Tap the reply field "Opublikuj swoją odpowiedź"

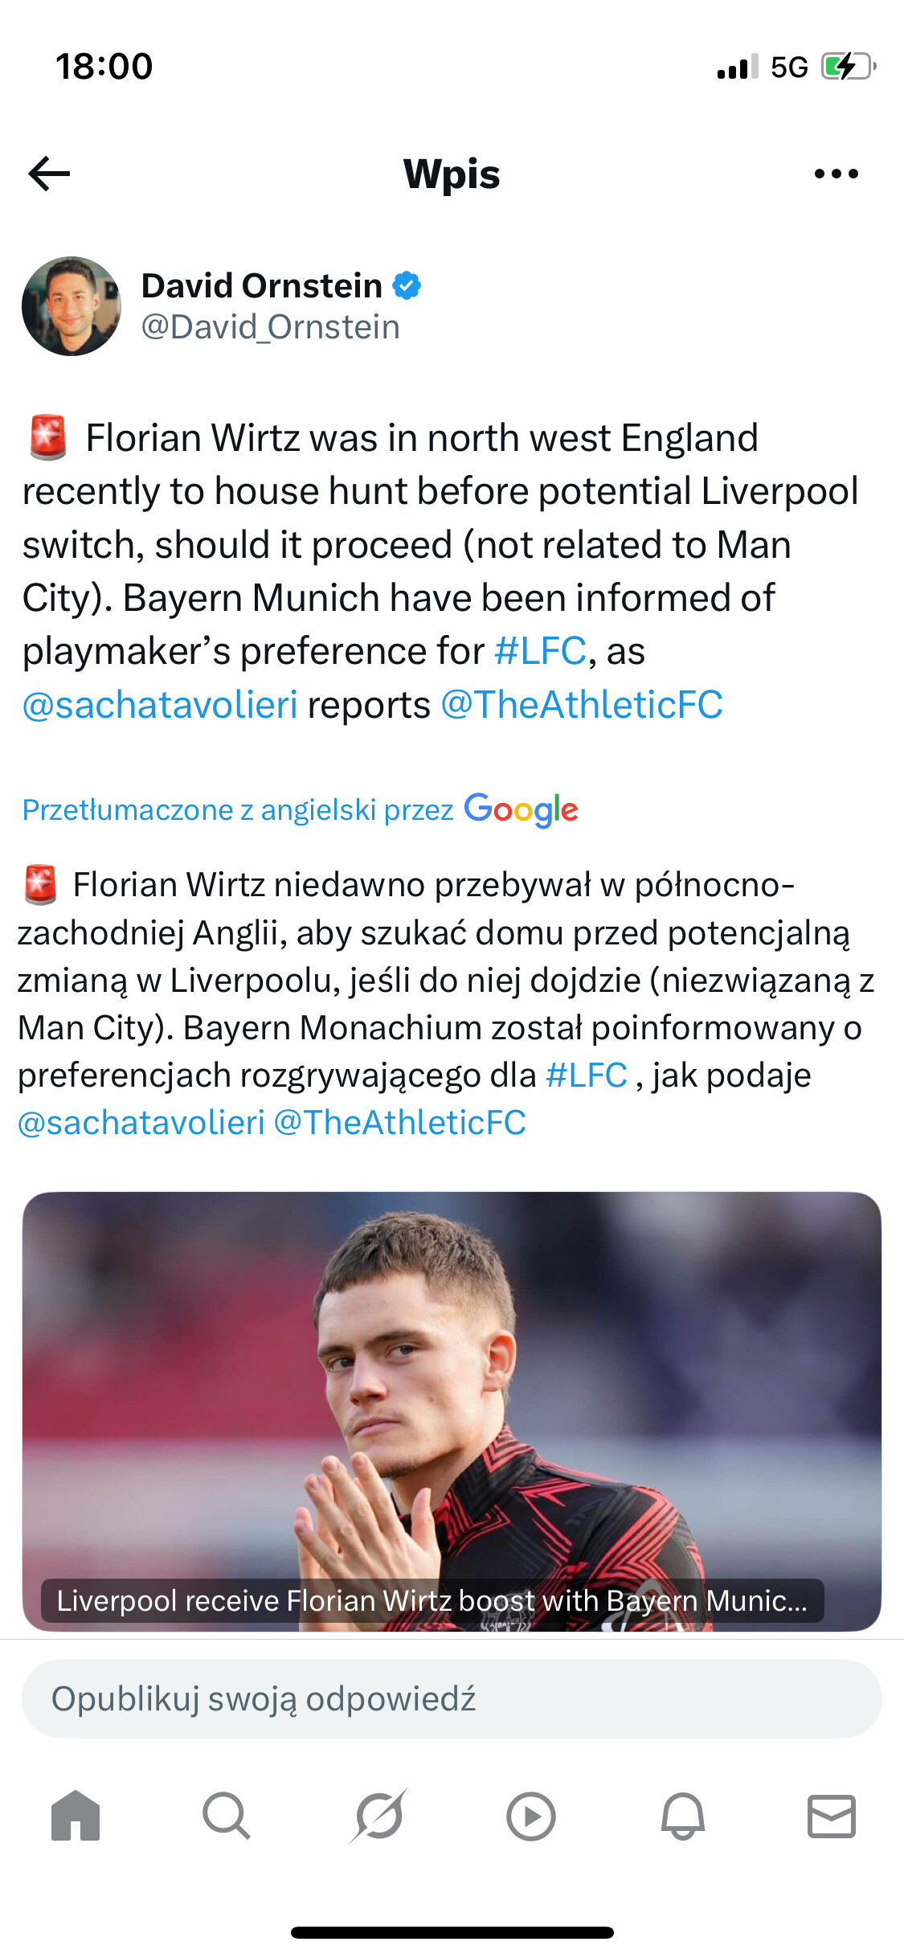pyautogui.click(x=452, y=1699)
